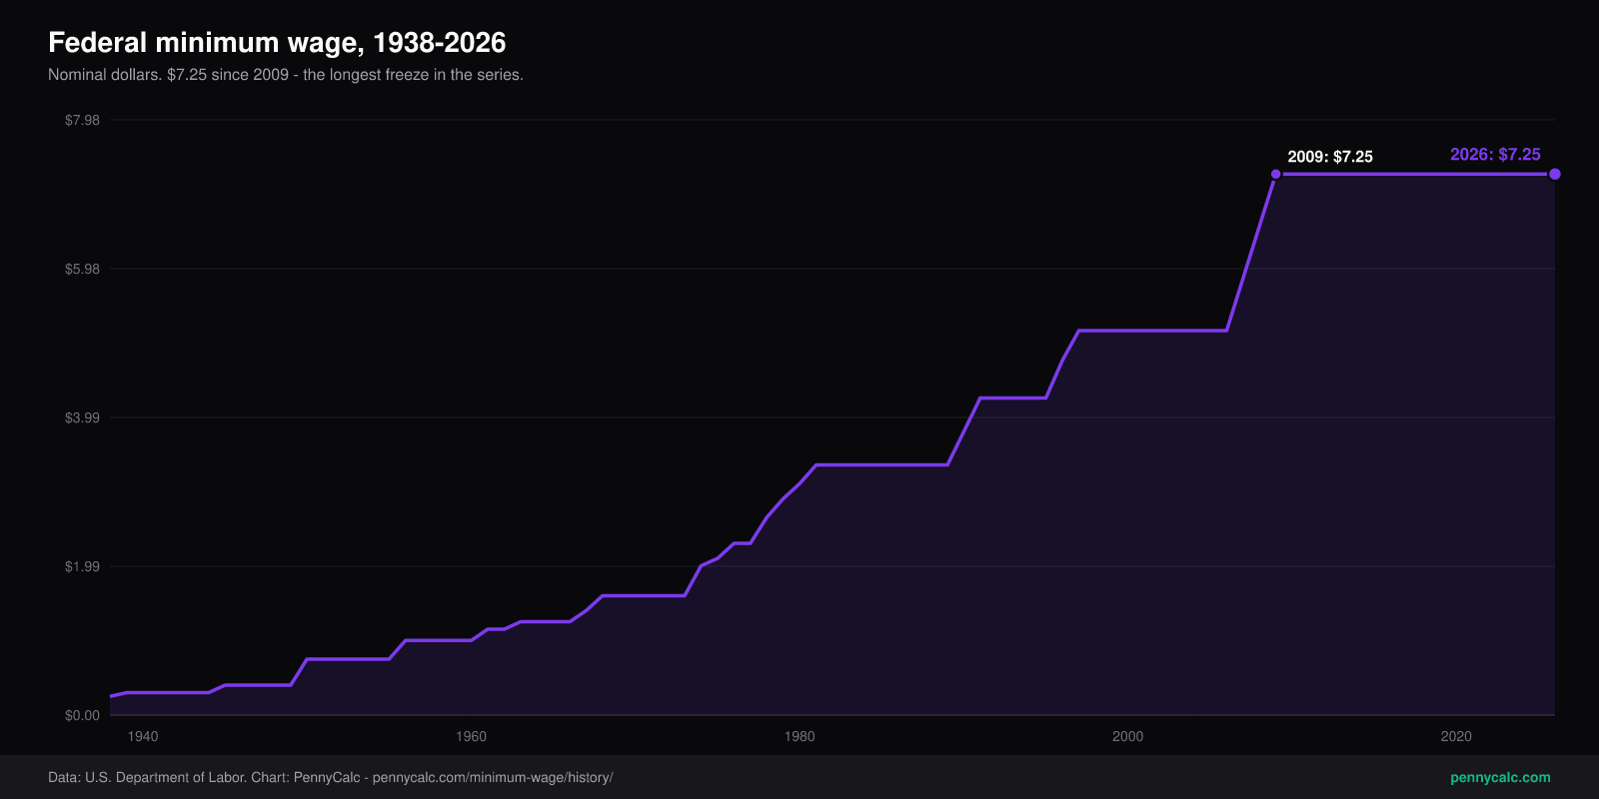
Task: Click the $0.00 y-axis label
Action: 82,715
